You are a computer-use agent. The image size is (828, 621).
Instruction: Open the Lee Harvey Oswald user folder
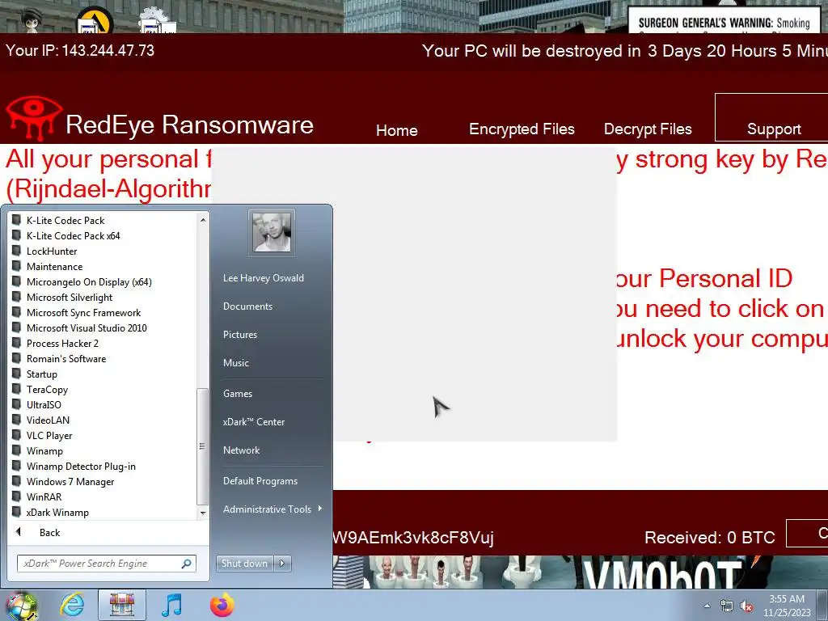pos(264,278)
